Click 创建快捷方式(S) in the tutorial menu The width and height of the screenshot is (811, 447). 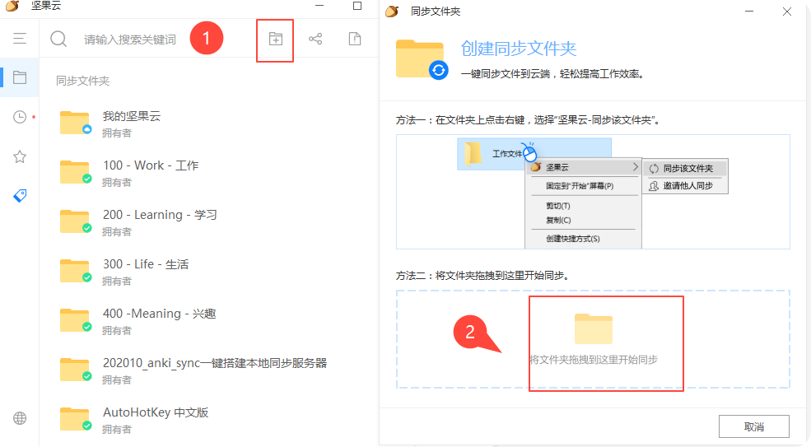coord(573,239)
